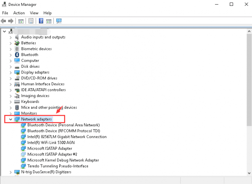Select Bluetooth Device (RFCOMM Protocol TDI)
The height and width of the screenshot is (184, 252).
64,131
